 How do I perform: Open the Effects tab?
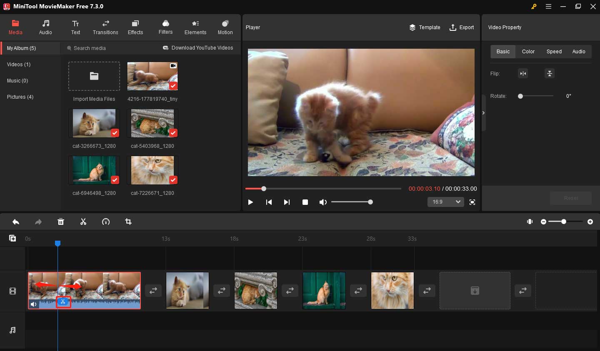click(x=135, y=27)
